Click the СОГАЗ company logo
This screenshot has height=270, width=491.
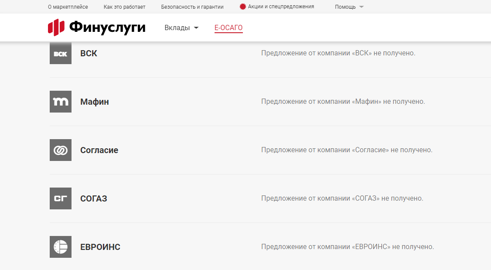pos(61,198)
